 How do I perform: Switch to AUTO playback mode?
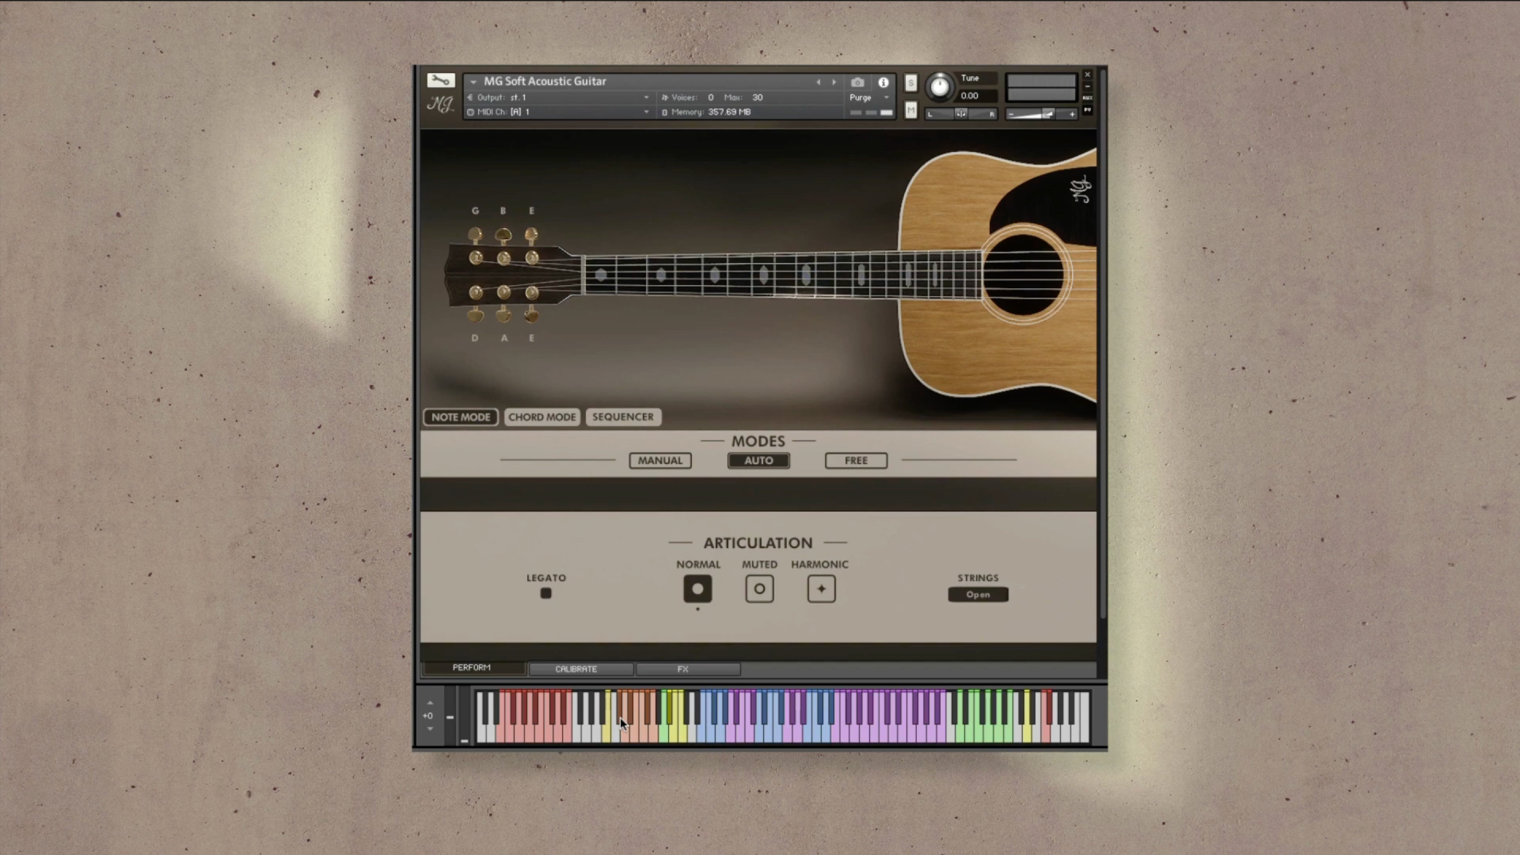pyautogui.click(x=758, y=461)
